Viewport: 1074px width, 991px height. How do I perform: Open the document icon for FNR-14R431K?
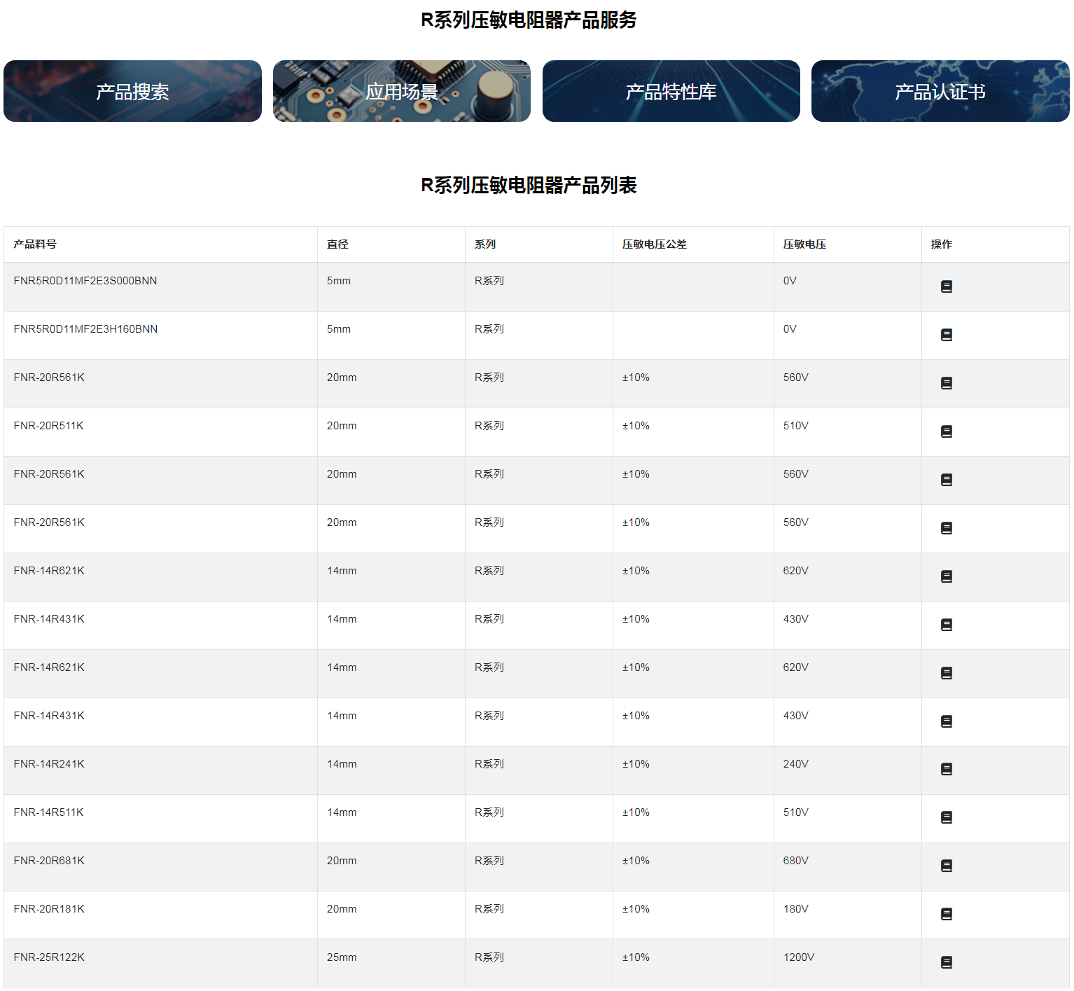[946, 625]
